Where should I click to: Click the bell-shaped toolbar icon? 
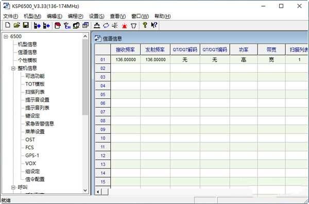tap(97, 25)
